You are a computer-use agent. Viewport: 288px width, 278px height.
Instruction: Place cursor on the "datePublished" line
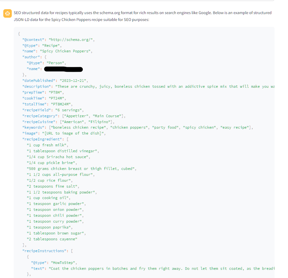point(55,81)
